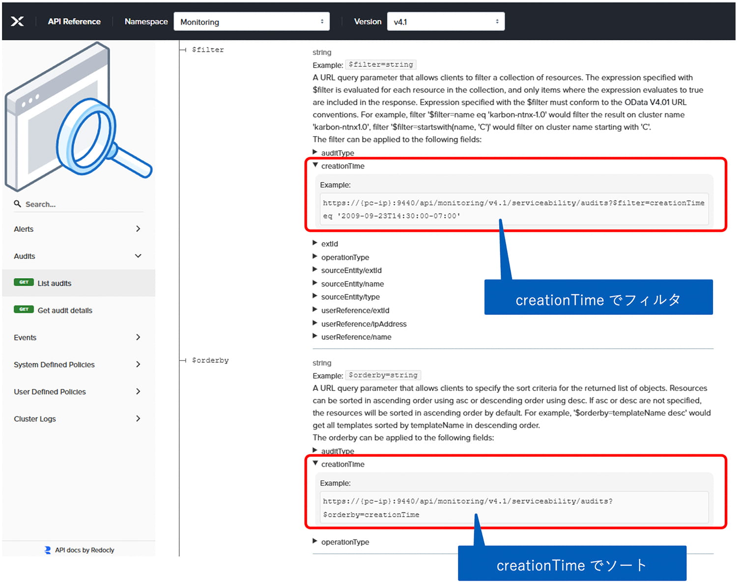Collapse the Audits section chevron
The width and height of the screenshot is (737, 587).
[138, 256]
